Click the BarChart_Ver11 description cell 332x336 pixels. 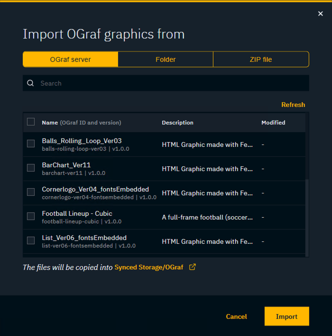pos(207,169)
